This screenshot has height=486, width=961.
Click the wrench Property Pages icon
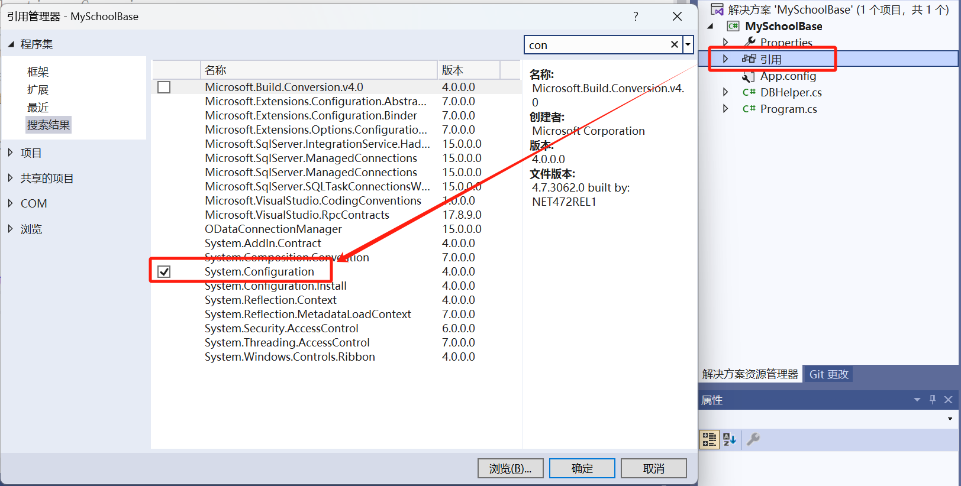[x=753, y=439]
